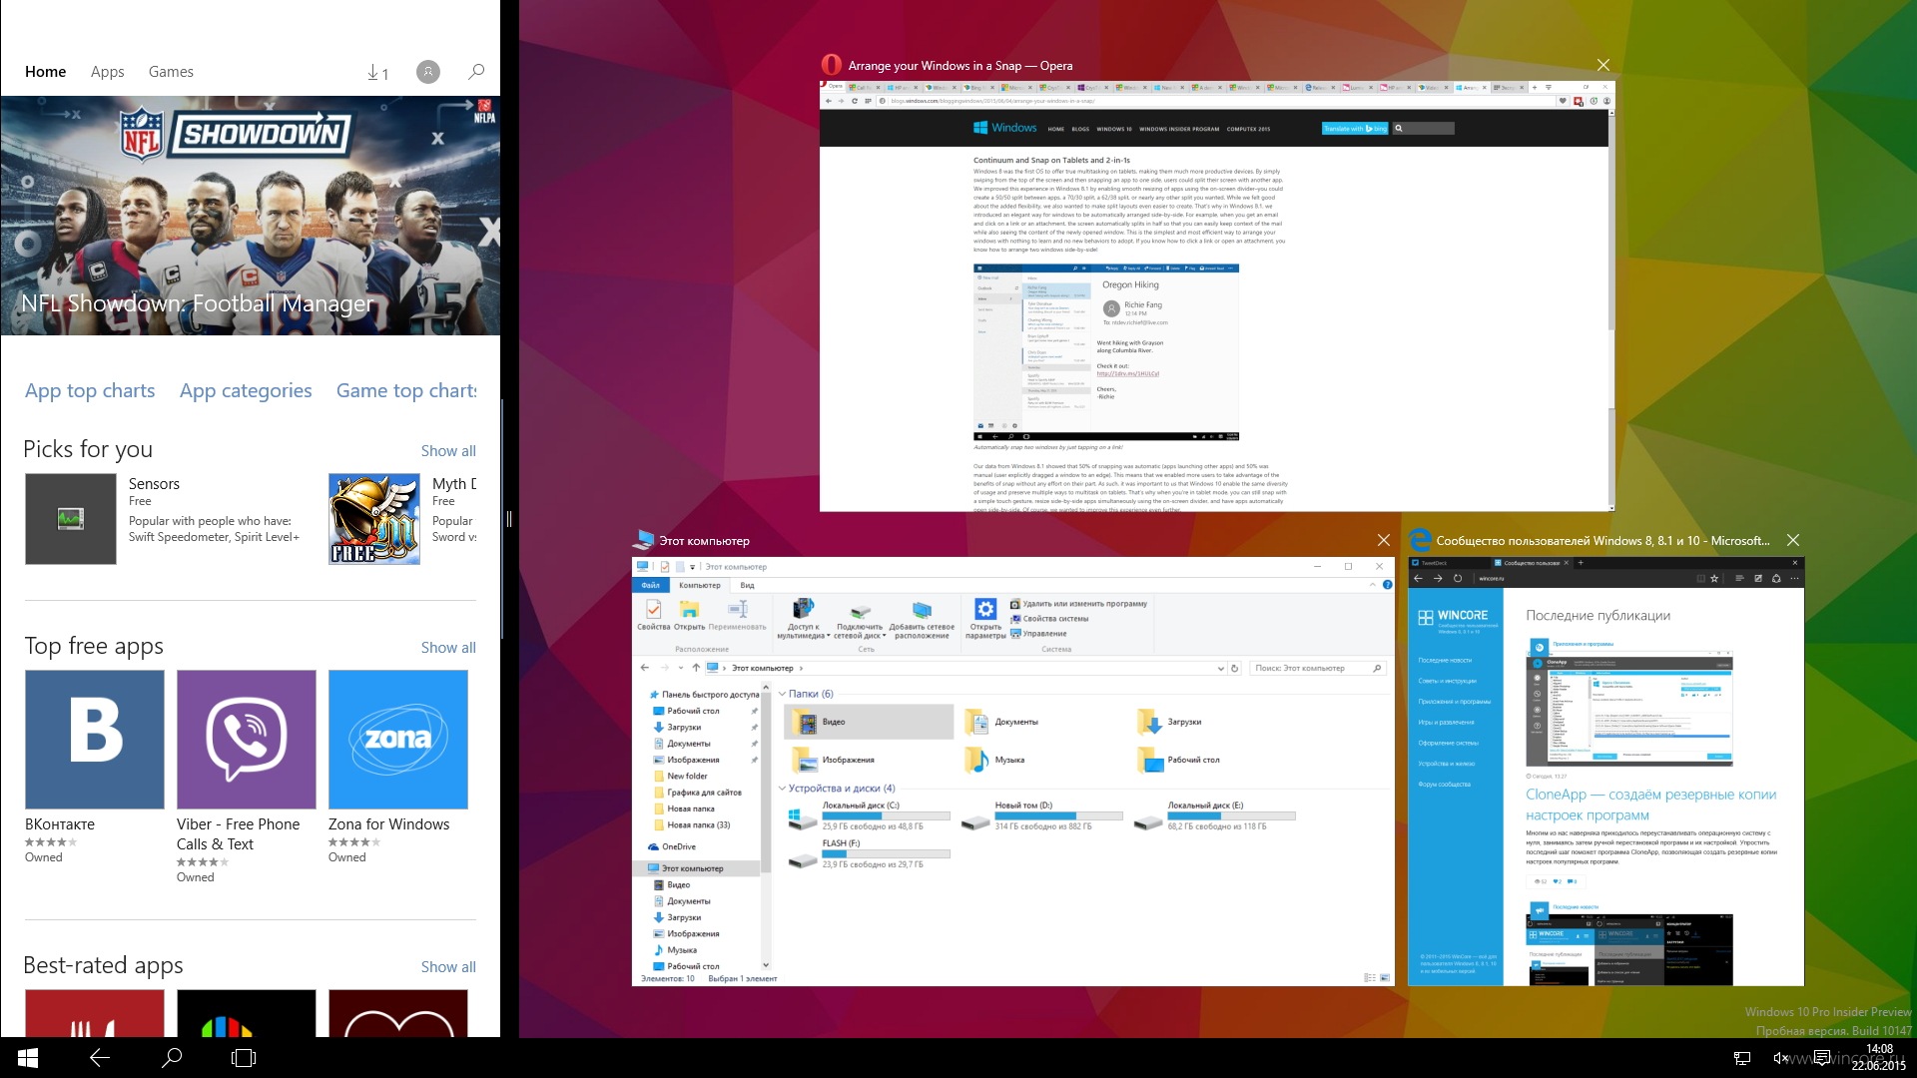This screenshot has width=1917, height=1078.
Task: Open the ВКонтакте app tile
Action: pos(95,740)
